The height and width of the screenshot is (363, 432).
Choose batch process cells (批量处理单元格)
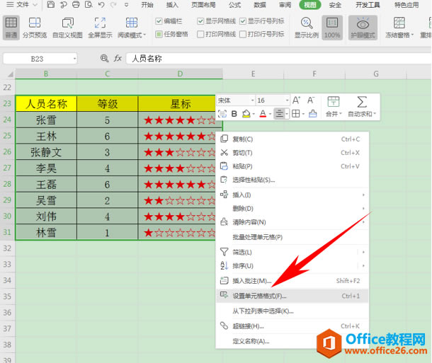292,237
